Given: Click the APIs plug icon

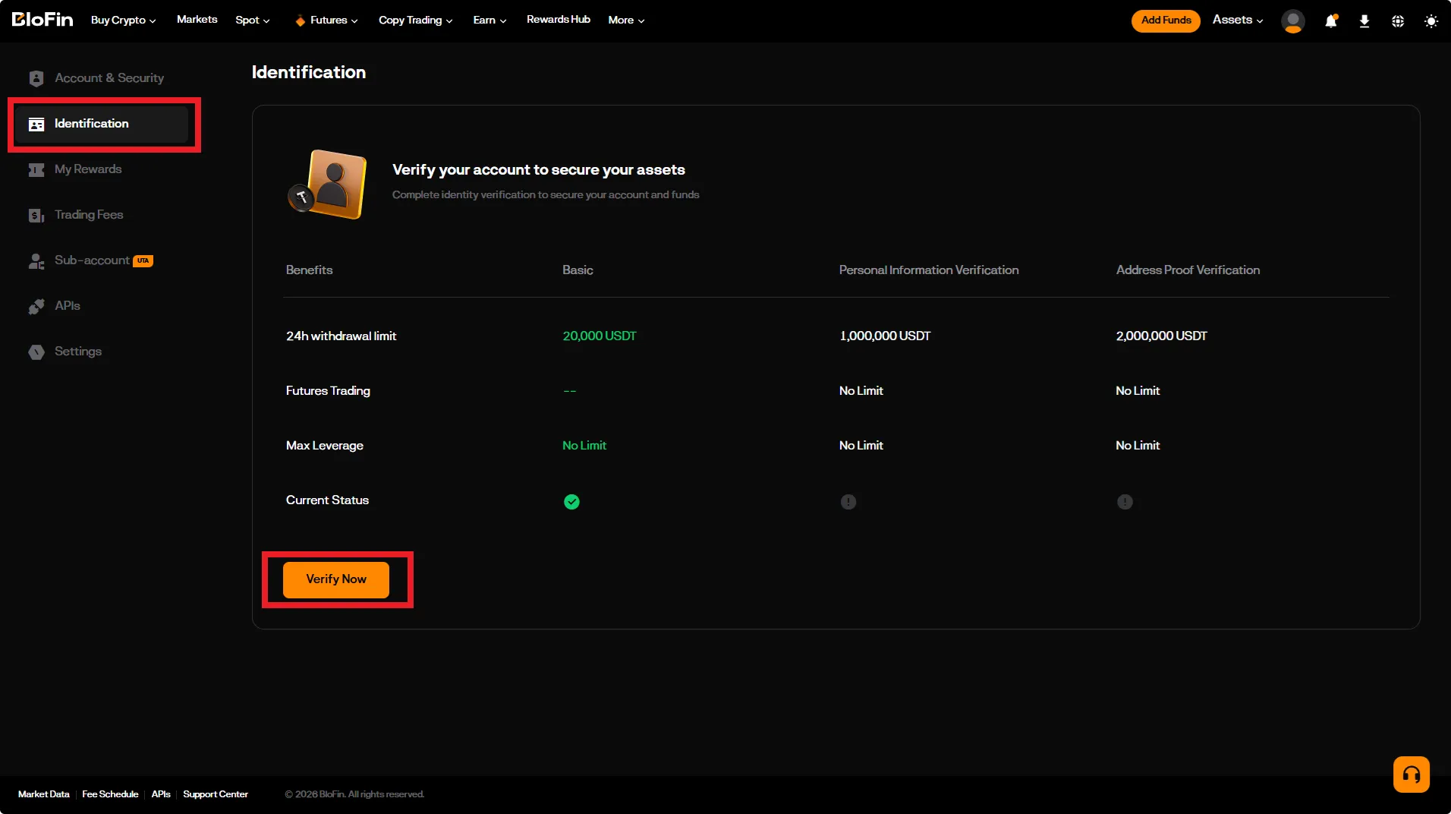Looking at the screenshot, I should click(36, 306).
